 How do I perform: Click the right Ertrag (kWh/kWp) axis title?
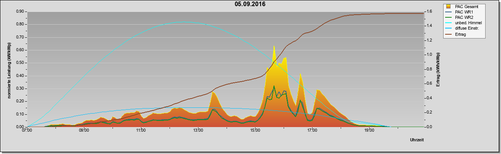coord(438,70)
